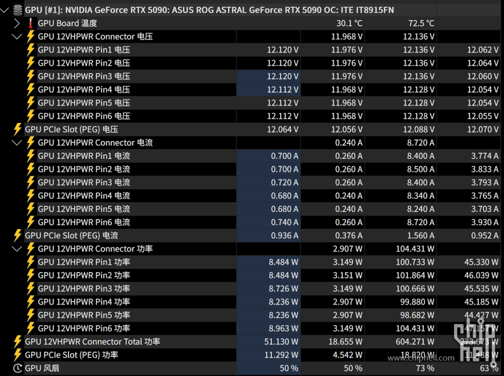
Task: Select the GPU 12VHPWR Pin2 电流 label
Action: point(84,169)
